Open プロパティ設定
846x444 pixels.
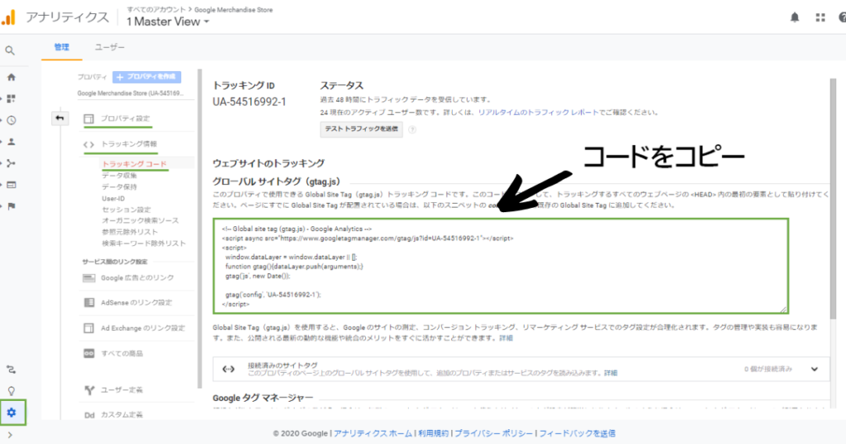click(x=126, y=119)
